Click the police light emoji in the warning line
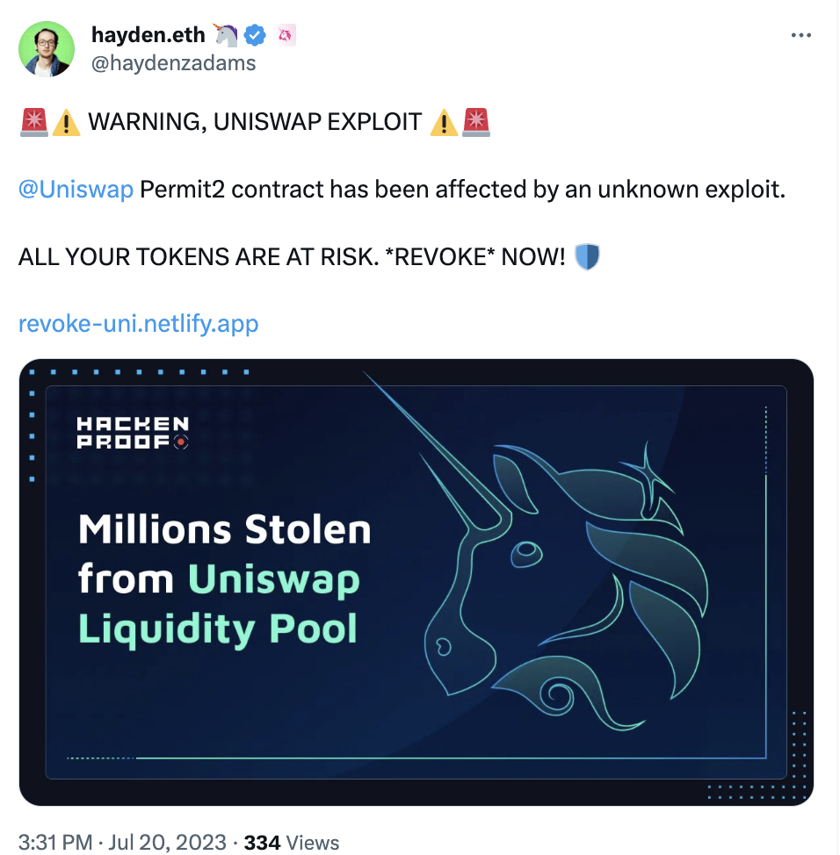Screen dimensions: 840x855 click(x=33, y=122)
